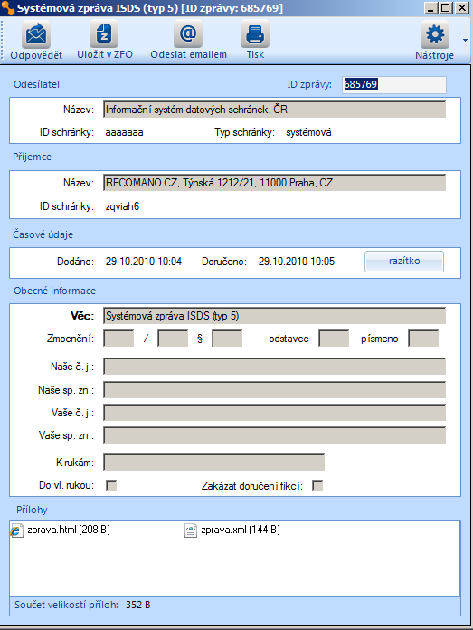This screenshot has height=630, width=473.
Task: Click the sender Název field
Action: (x=275, y=110)
